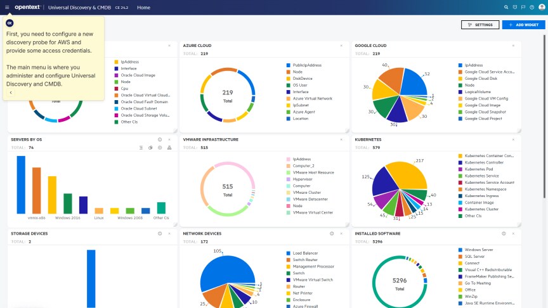Close the VMware Infrastructure widget

[341, 139]
